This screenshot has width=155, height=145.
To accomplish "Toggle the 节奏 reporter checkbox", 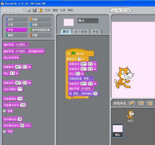I will [4, 131].
